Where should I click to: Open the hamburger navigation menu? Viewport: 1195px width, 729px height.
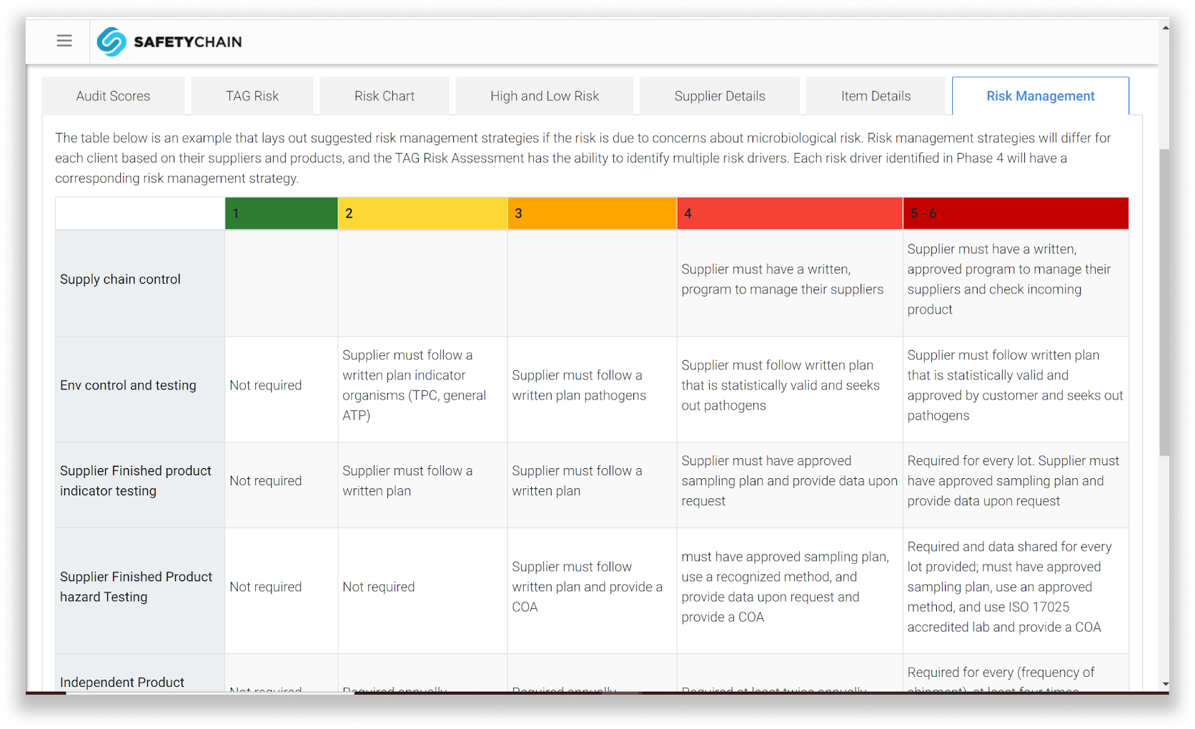[x=64, y=41]
